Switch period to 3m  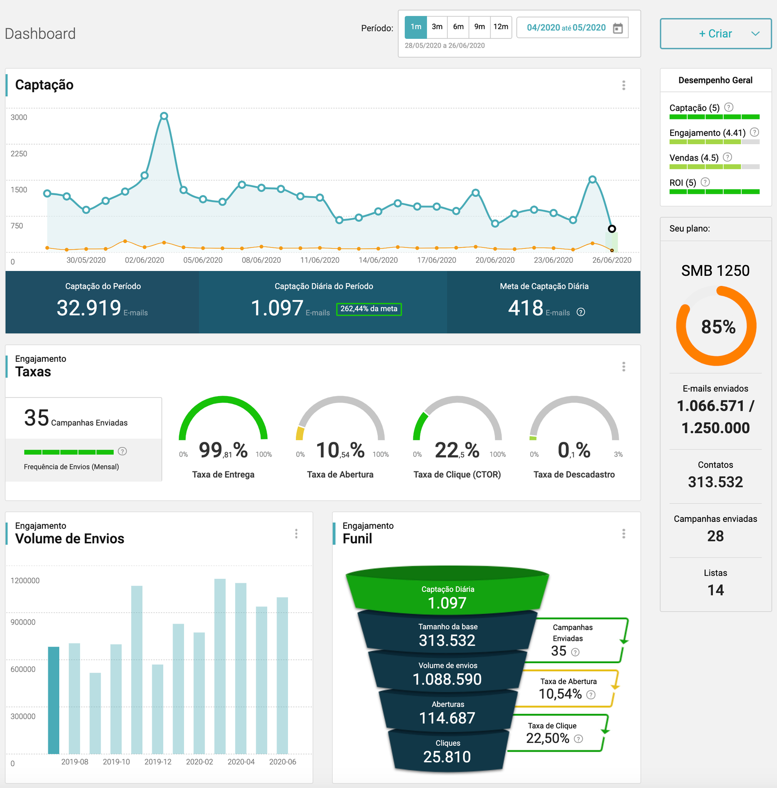coord(437,27)
